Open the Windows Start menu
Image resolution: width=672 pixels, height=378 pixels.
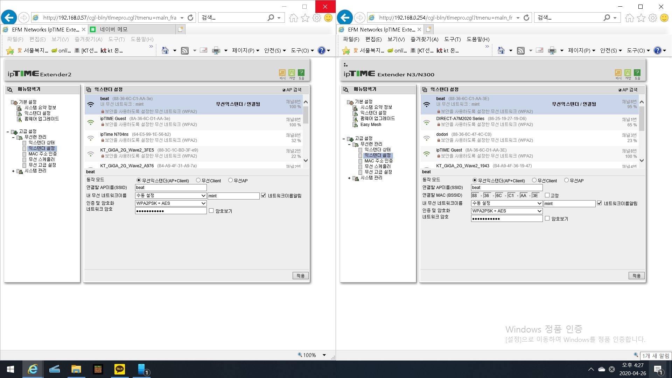(x=10, y=369)
